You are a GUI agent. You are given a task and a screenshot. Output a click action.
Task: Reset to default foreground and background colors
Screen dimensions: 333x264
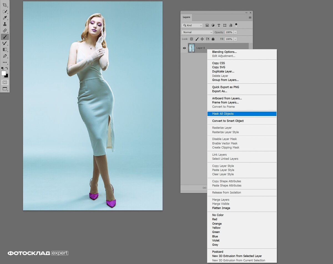[x=2, y=68]
